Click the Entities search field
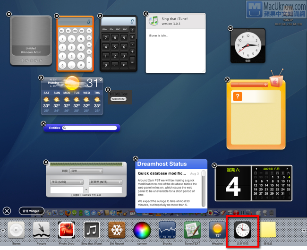 click(90, 128)
